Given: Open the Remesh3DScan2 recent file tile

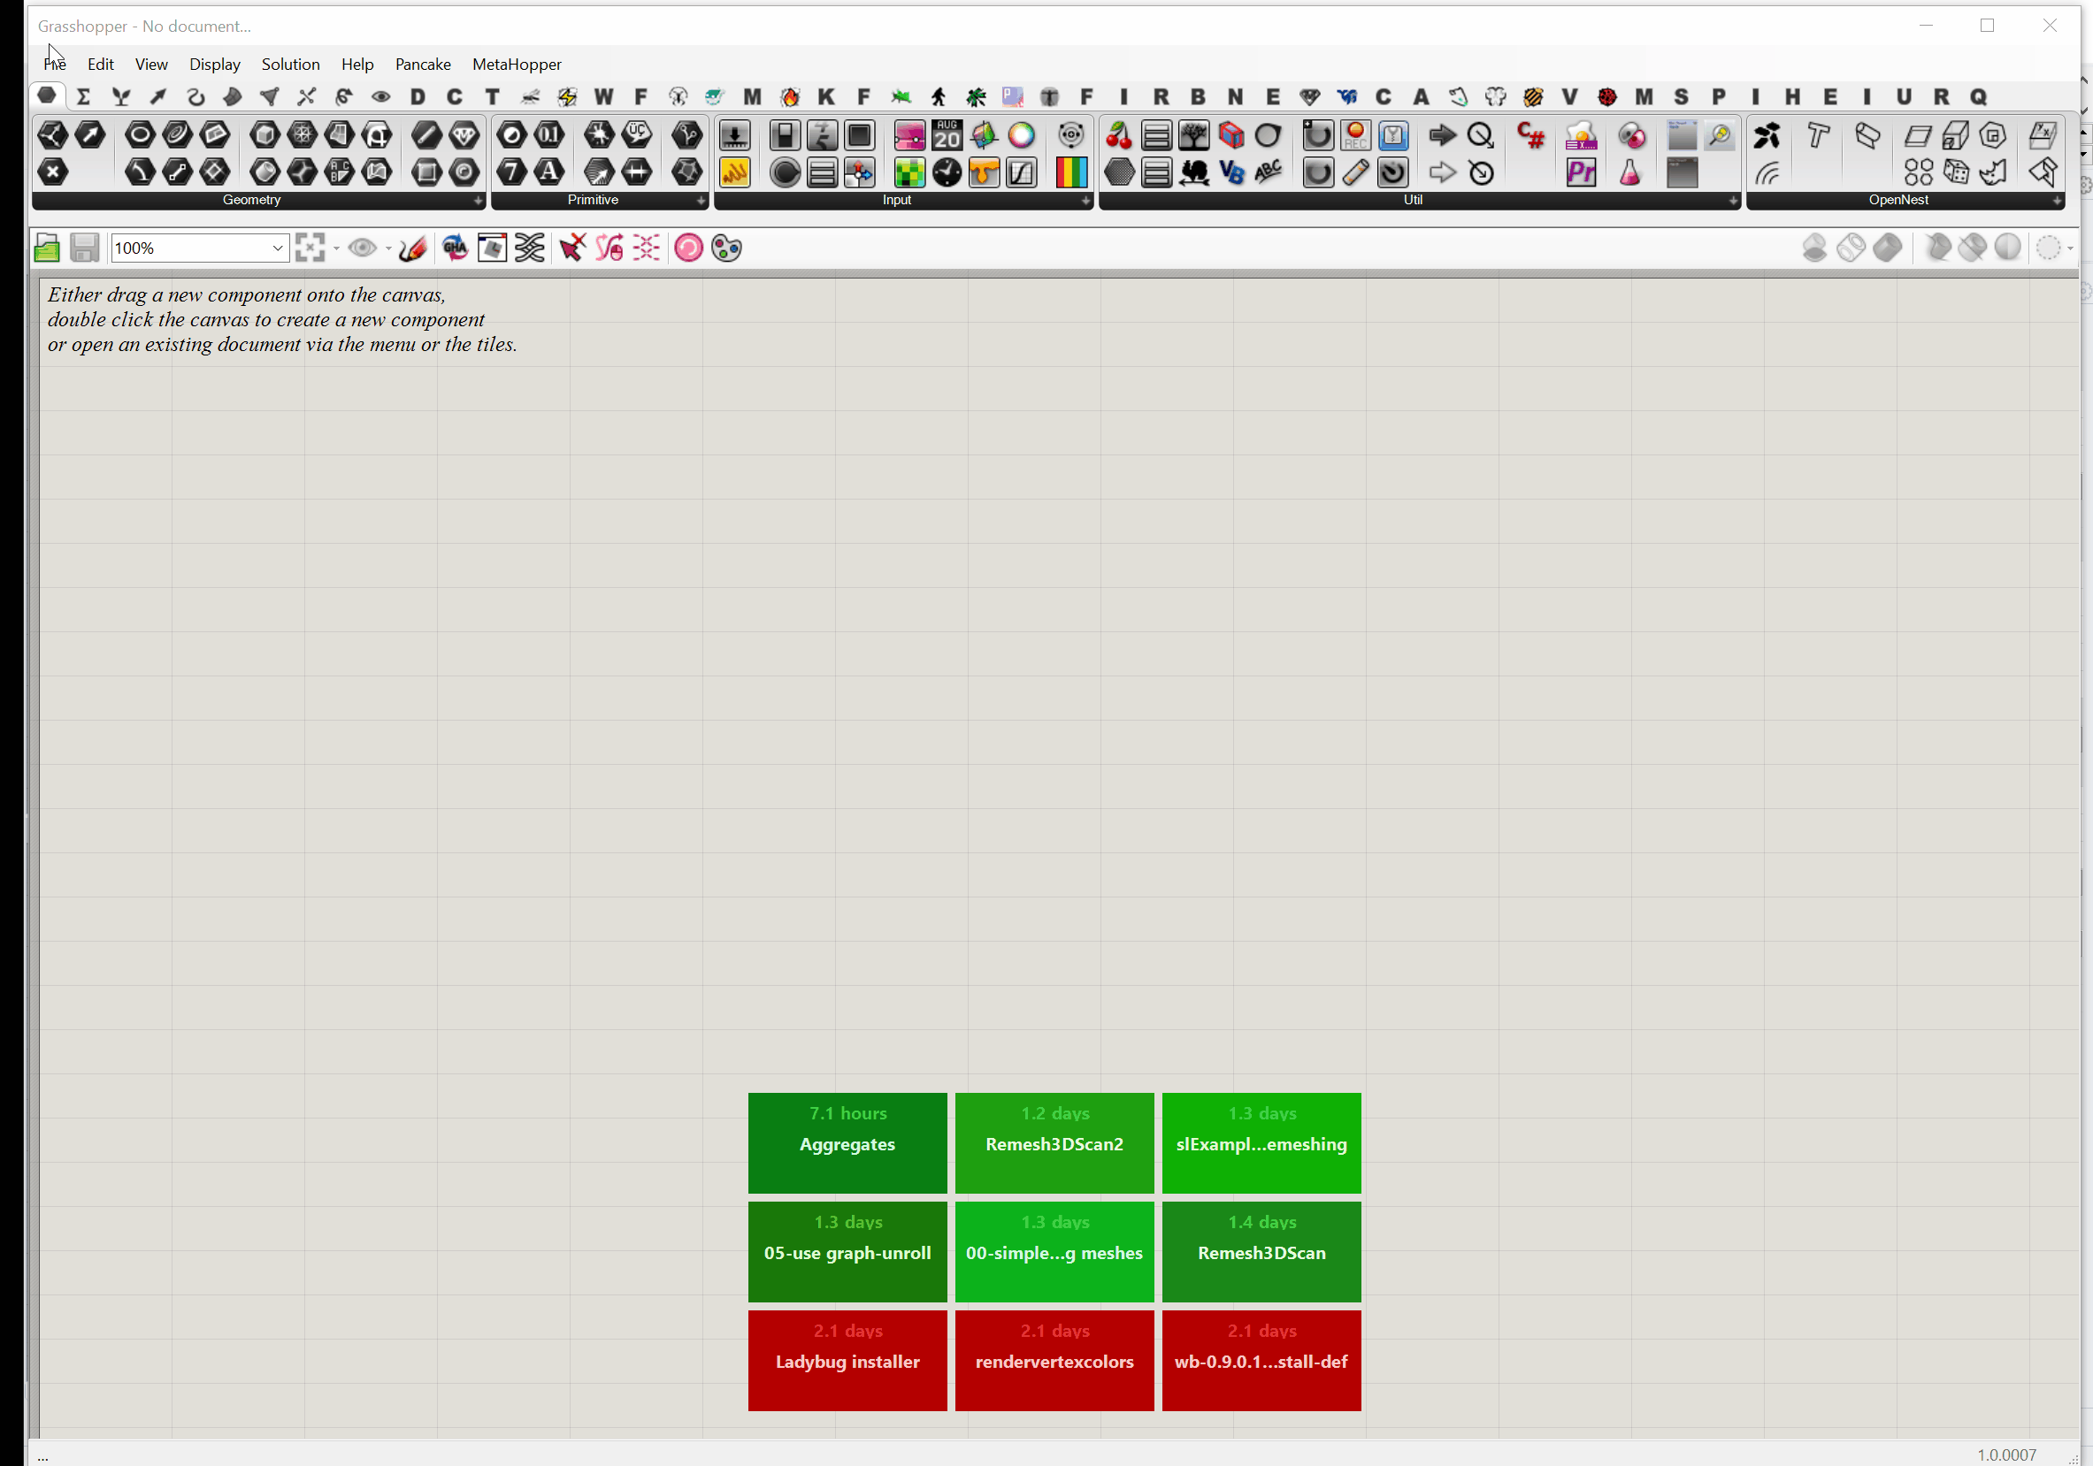Looking at the screenshot, I should (1054, 1142).
